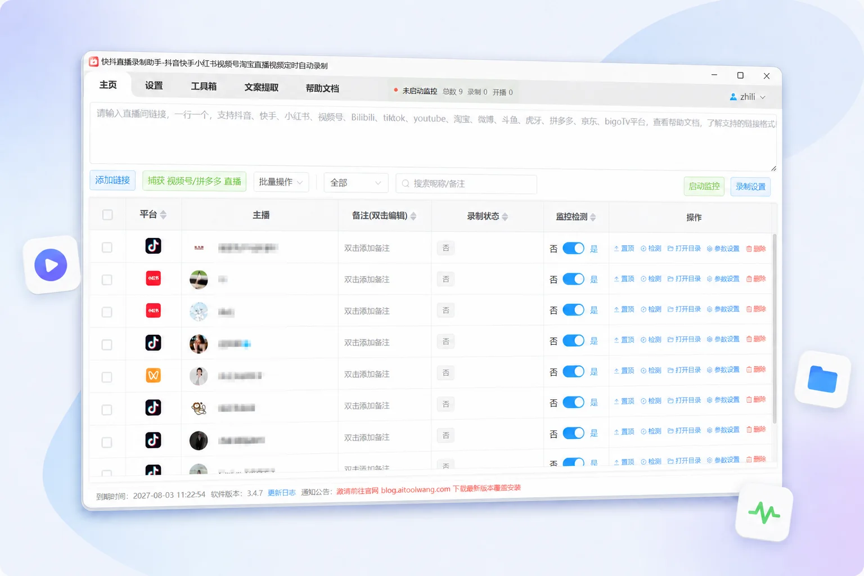Select the third row's checkbox
The height and width of the screenshot is (576, 864).
click(x=107, y=312)
